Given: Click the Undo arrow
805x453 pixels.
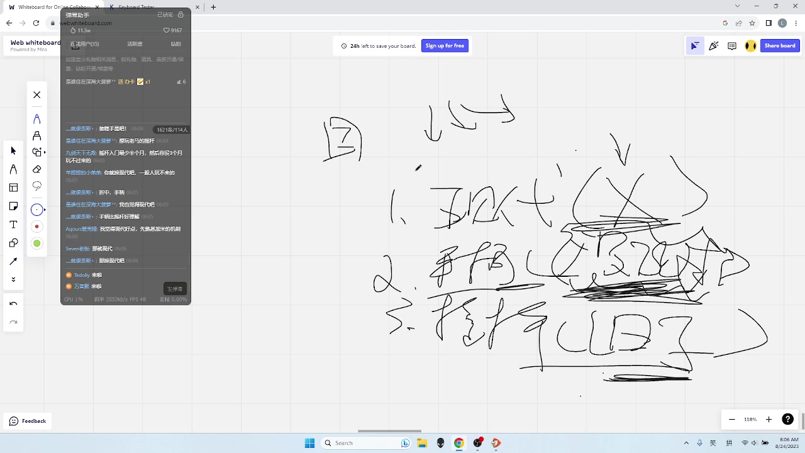Looking at the screenshot, I should (13, 304).
